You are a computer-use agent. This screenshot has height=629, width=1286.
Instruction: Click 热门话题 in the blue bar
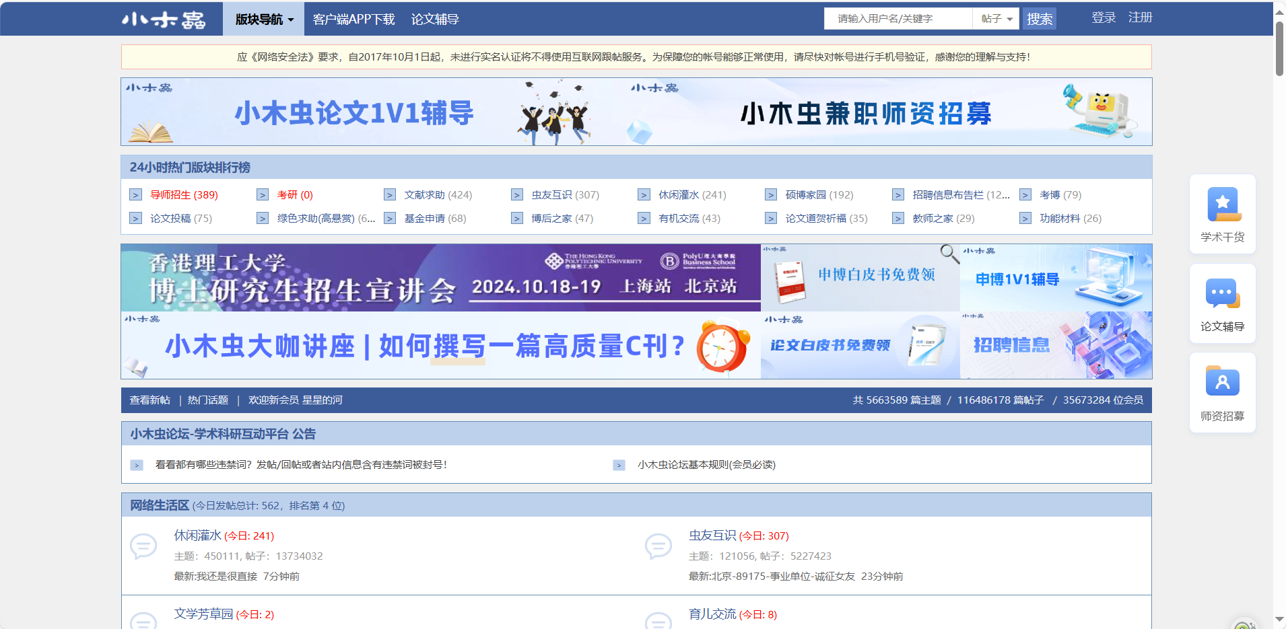tap(208, 400)
